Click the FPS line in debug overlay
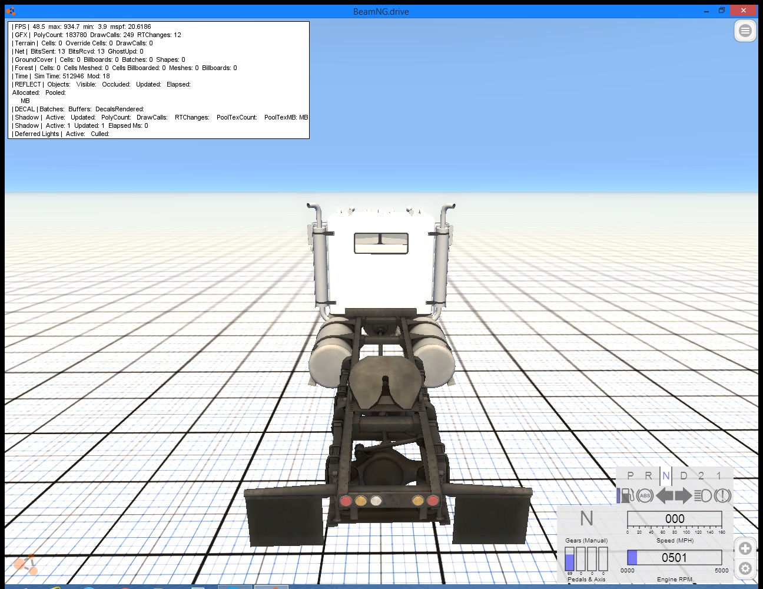The width and height of the screenshot is (763, 589). [x=81, y=27]
